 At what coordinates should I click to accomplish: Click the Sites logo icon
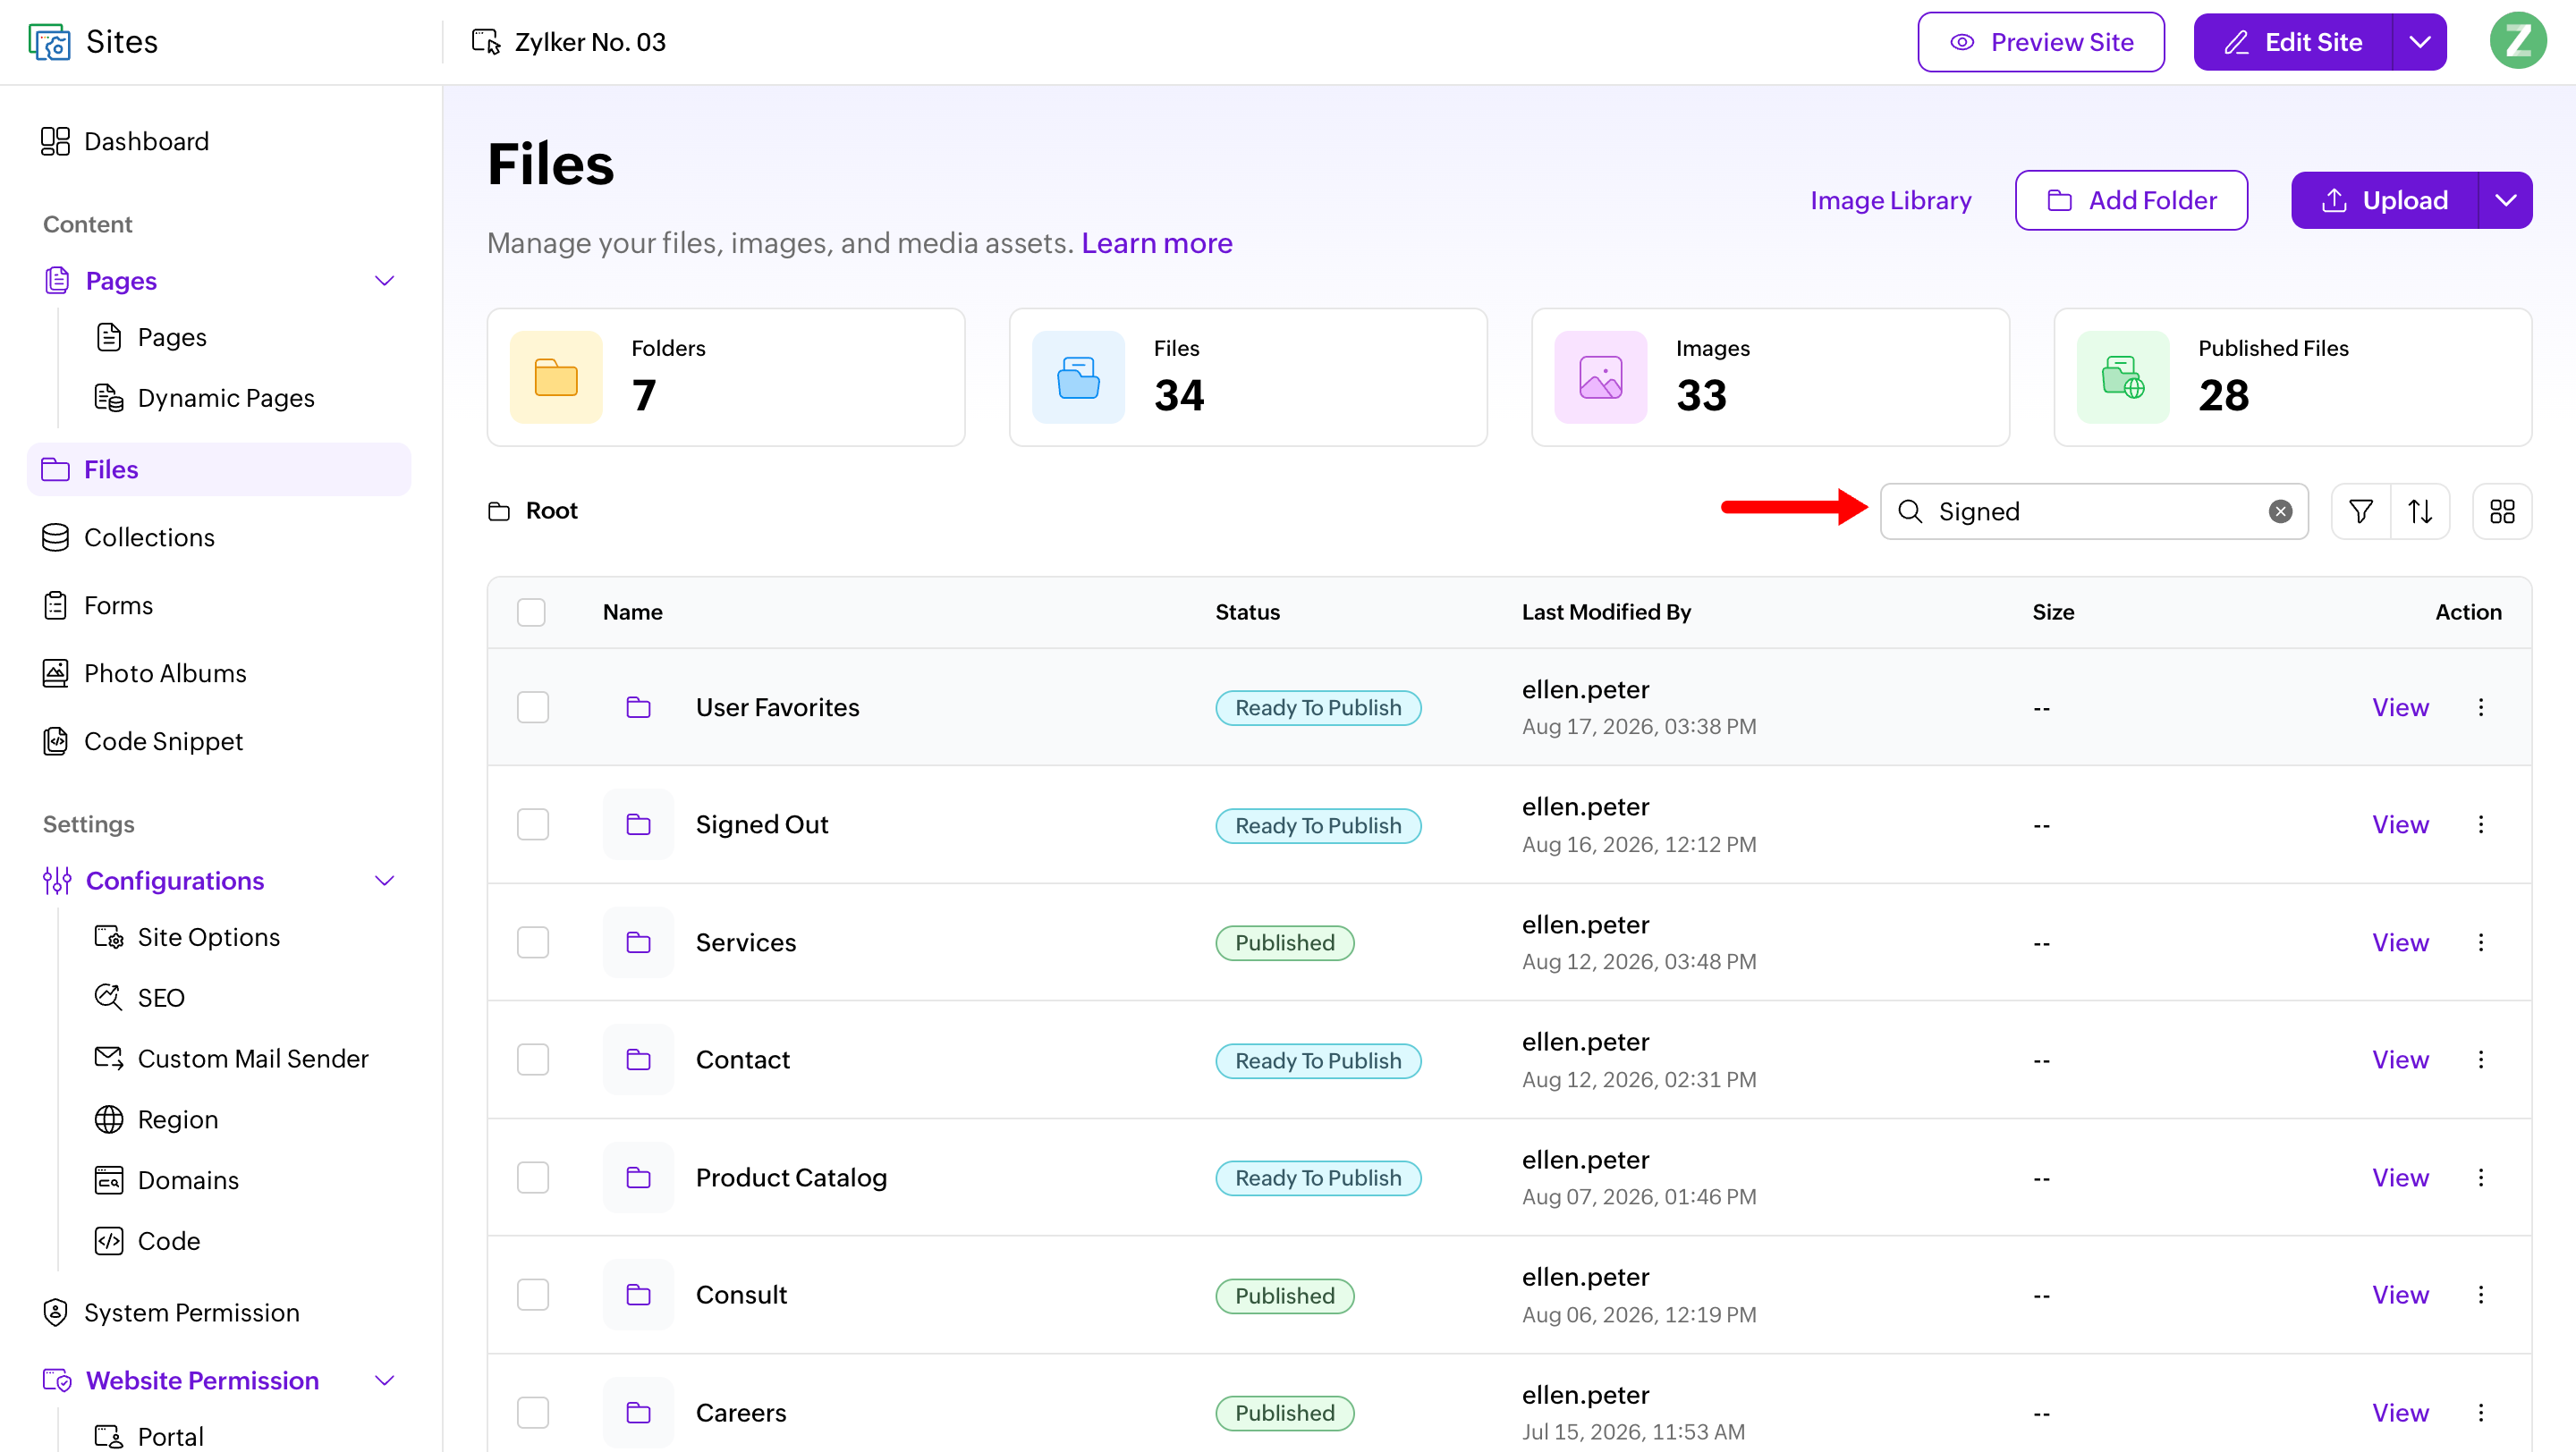pyautogui.click(x=50, y=42)
